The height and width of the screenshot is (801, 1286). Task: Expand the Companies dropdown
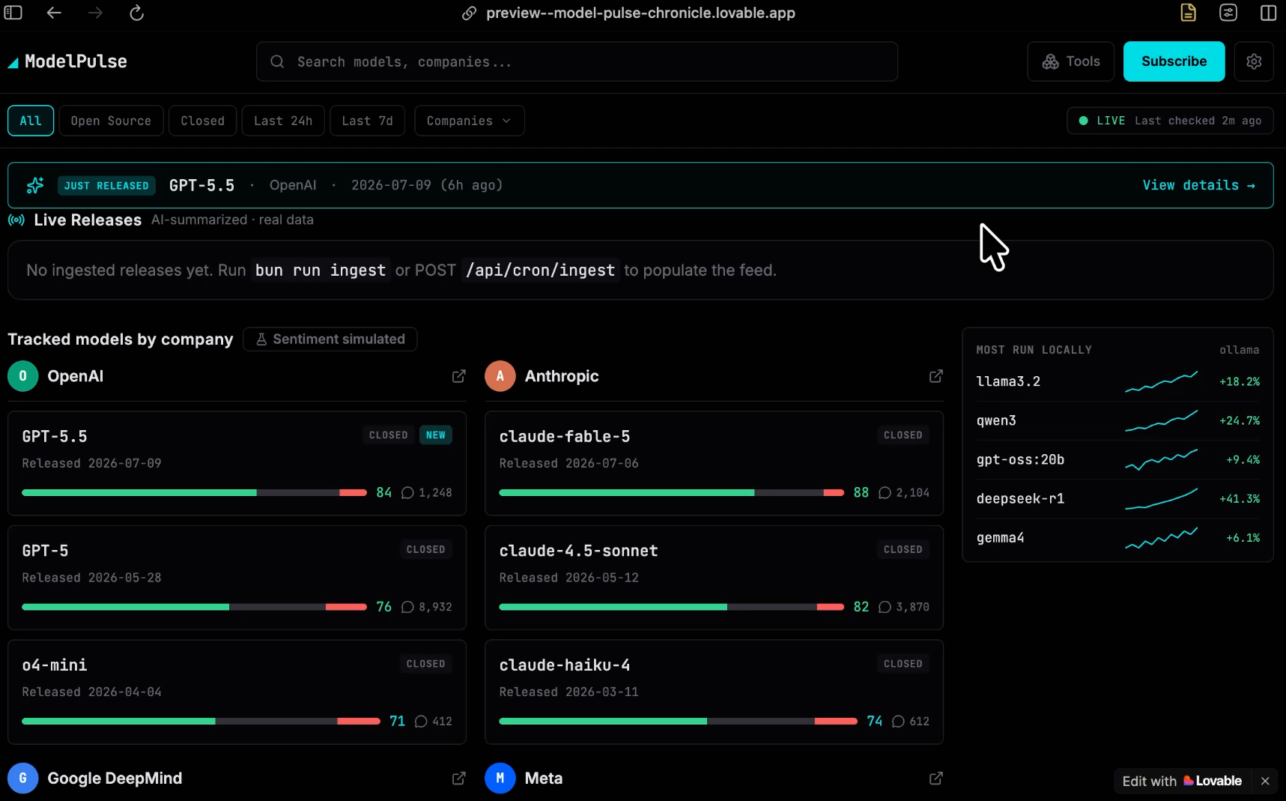click(469, 121)
